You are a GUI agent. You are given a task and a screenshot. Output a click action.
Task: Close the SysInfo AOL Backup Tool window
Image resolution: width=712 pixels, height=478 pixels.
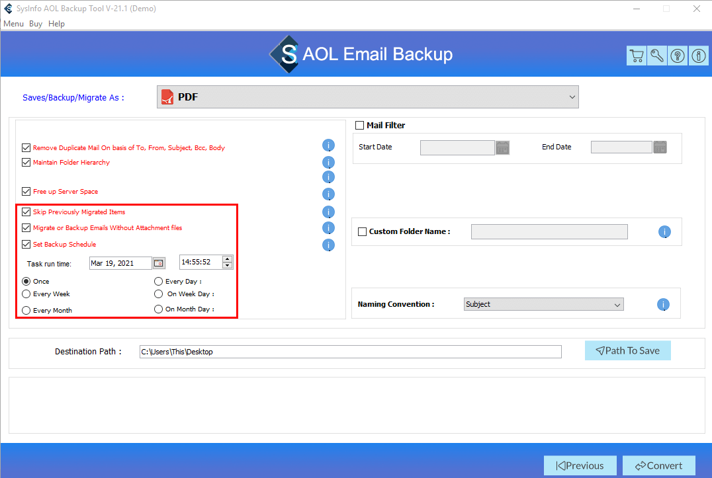point(697,9)
